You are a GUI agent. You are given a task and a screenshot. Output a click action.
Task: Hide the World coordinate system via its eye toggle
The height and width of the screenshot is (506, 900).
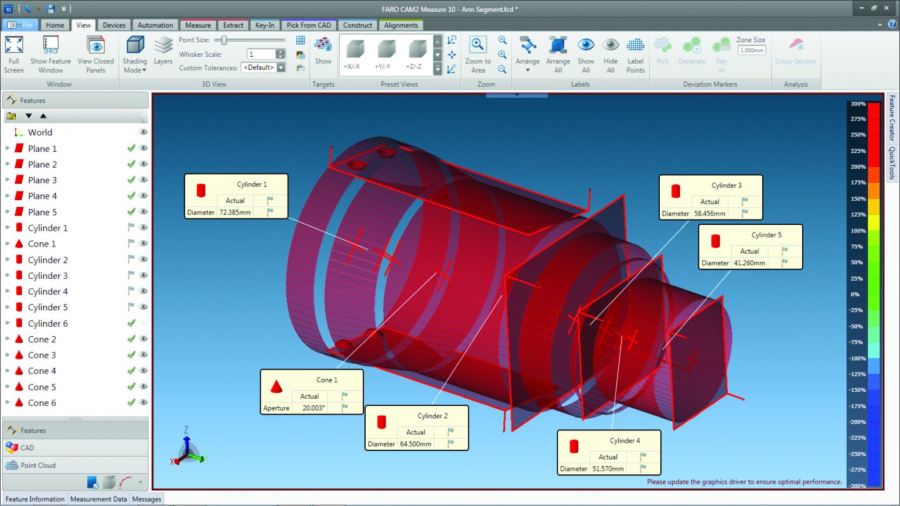[x=143, y=132]
